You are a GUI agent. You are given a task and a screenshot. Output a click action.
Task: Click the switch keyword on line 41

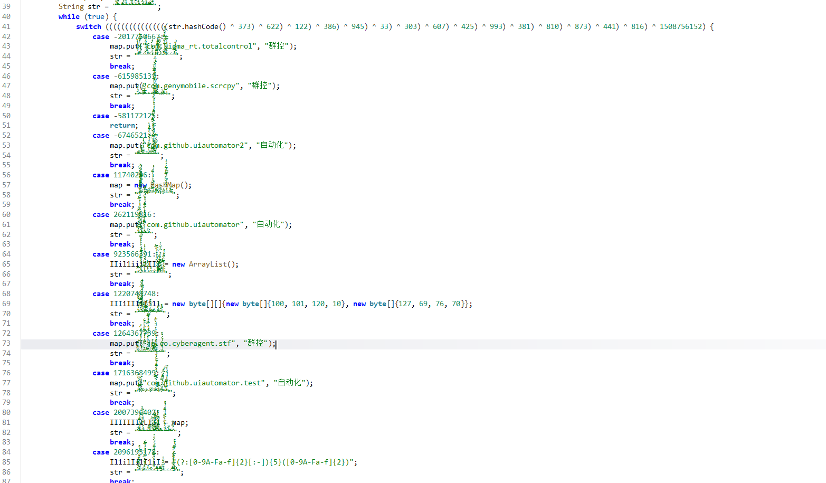coord(88,26)
